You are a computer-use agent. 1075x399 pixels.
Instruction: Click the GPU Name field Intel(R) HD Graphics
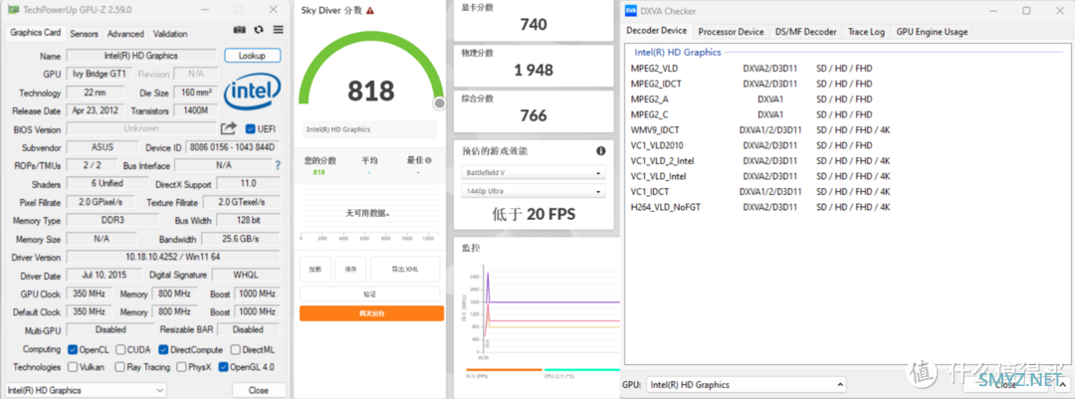coord(141,56)
